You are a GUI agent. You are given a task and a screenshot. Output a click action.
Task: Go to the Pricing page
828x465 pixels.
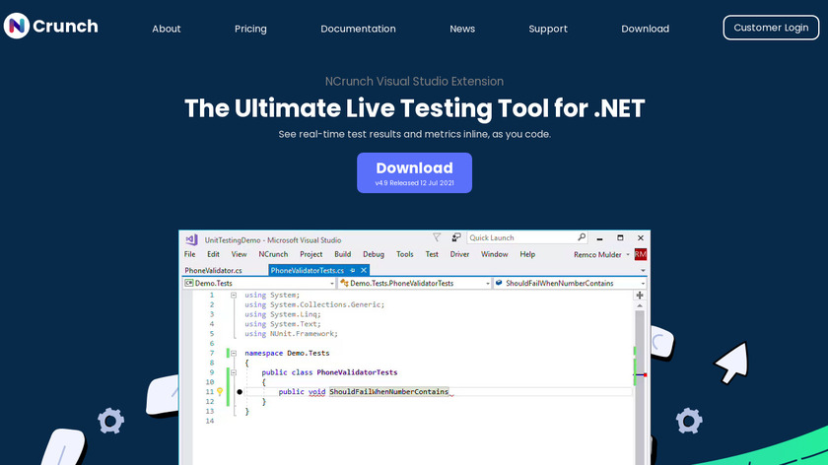click(250, 29)
